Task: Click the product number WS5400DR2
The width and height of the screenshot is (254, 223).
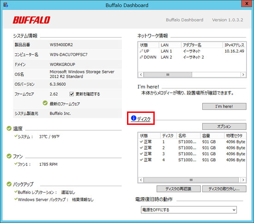Action: [x=61, y=45]
